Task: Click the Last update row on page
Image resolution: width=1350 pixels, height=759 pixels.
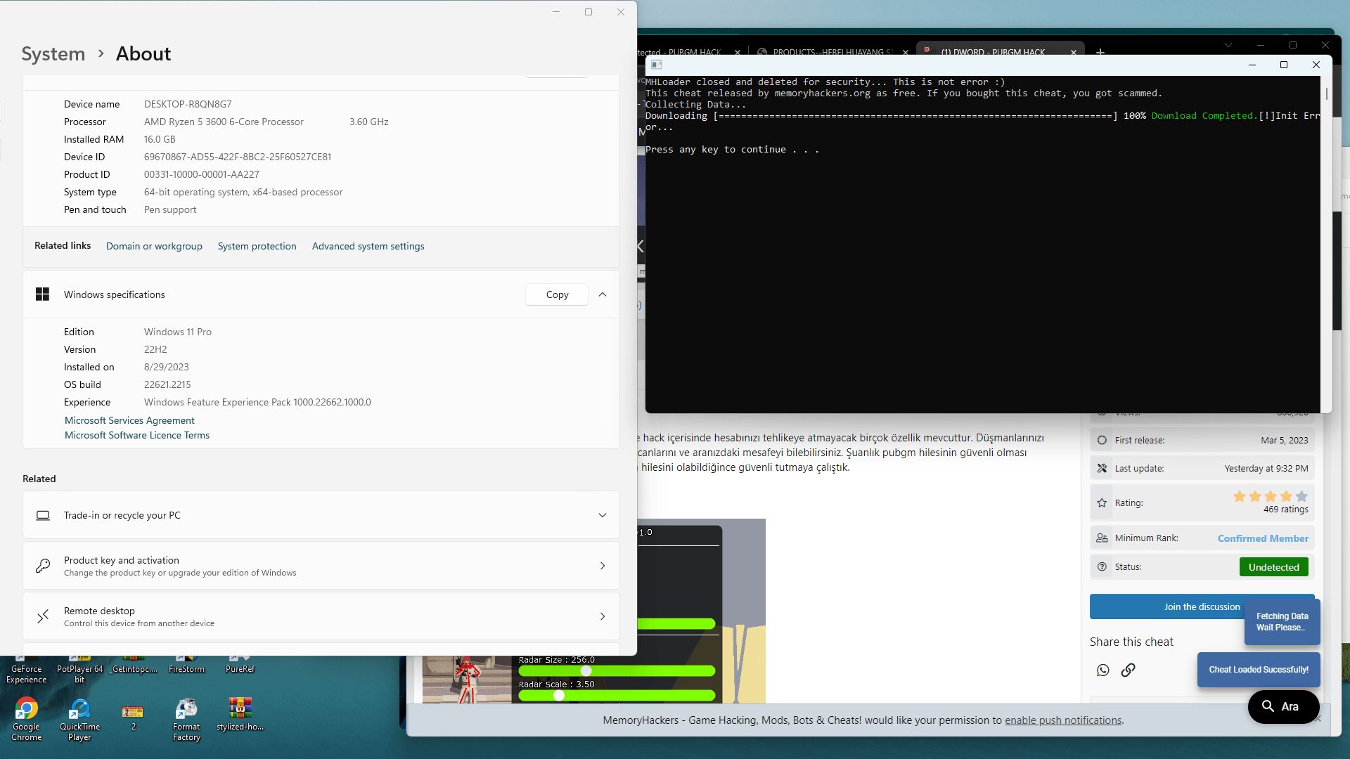Action: [1202, 468]
